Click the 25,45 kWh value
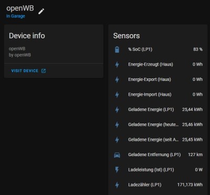This screenshot has height=195, width=210. click(x=192, y=140)
